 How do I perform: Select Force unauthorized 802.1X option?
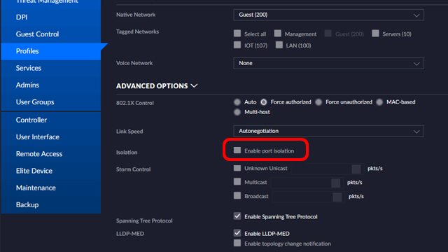pos(318,102)
